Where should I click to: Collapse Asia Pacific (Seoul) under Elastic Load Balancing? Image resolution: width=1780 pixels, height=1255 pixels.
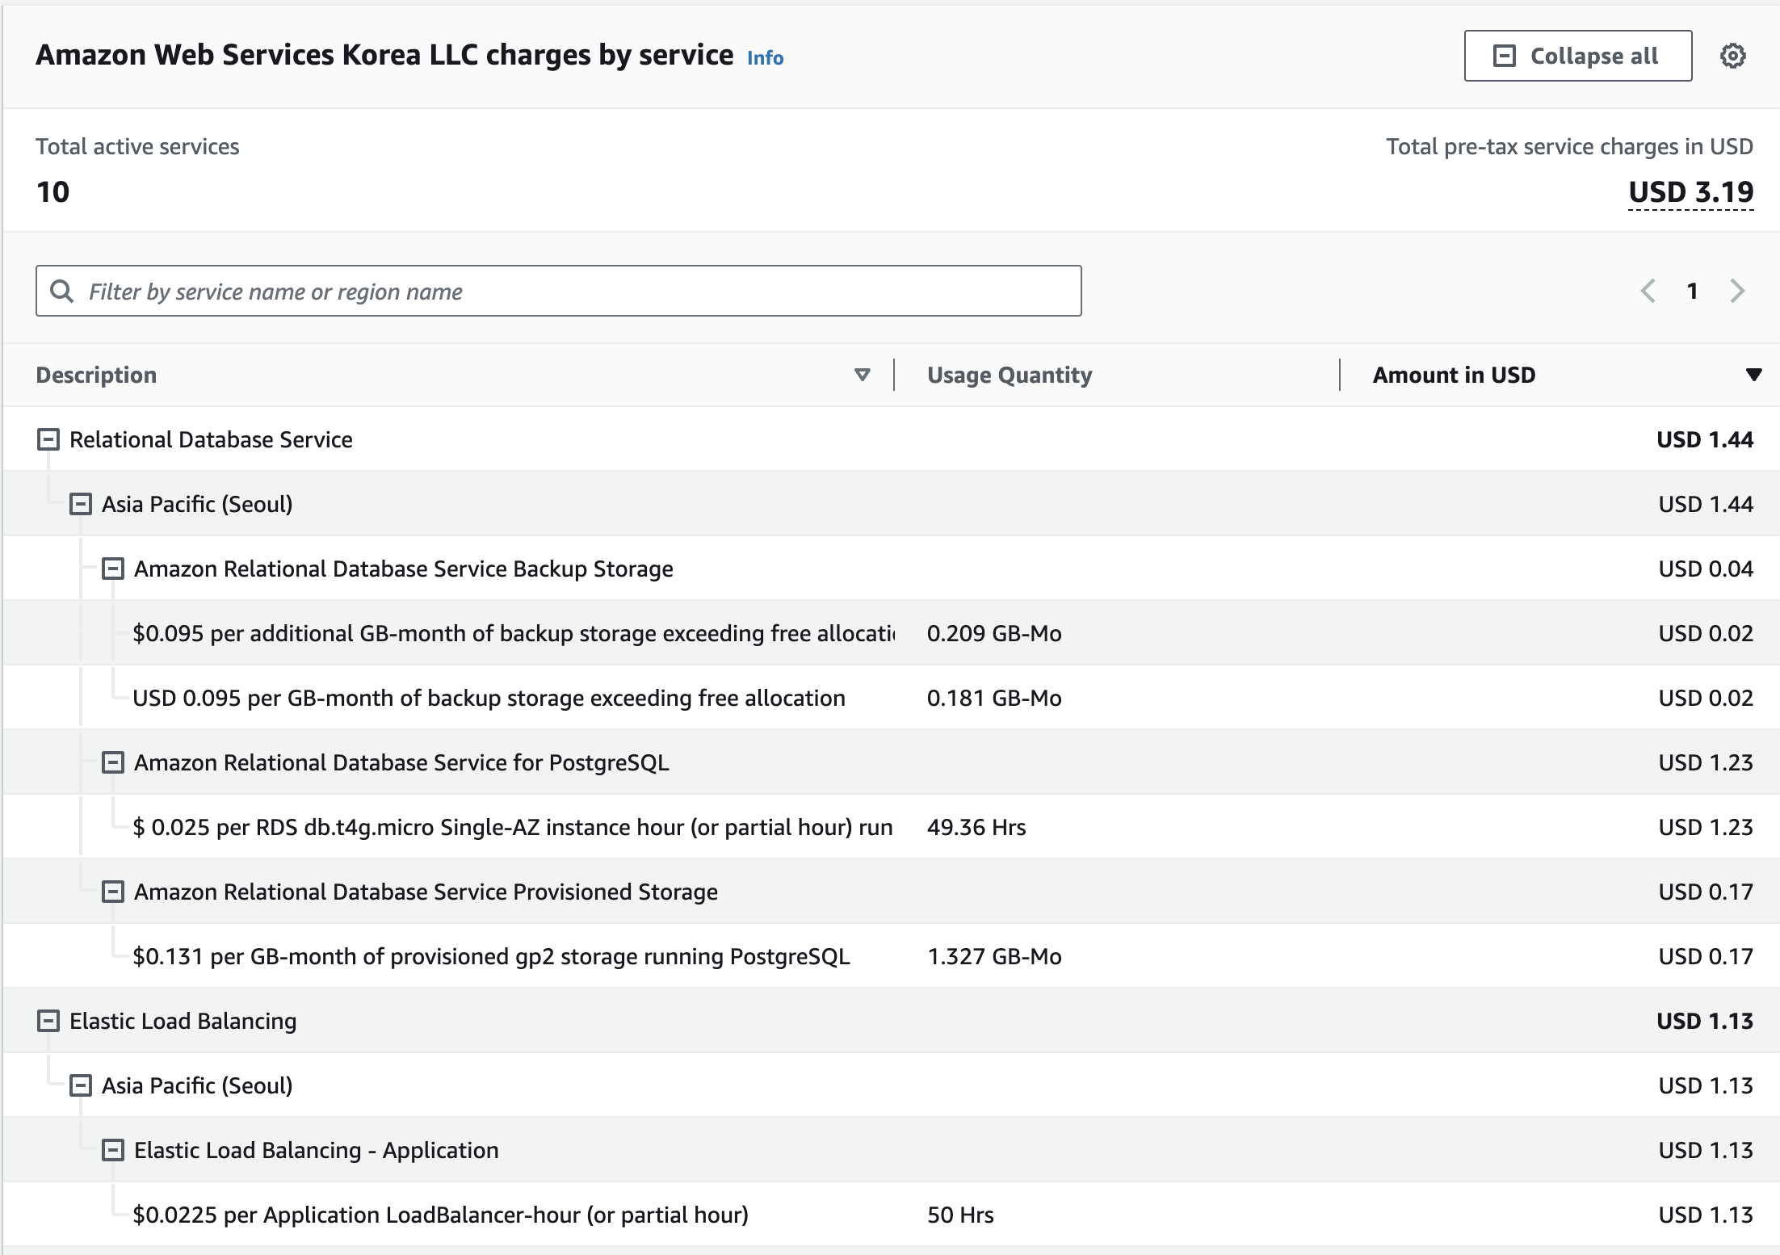click(x=81, y=1085)
